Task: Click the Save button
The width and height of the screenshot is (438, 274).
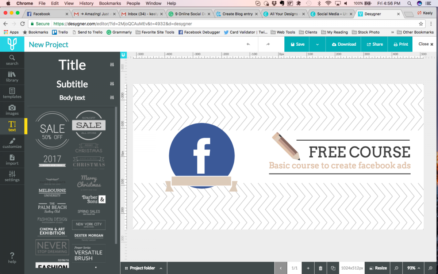Action: point(297,44)
